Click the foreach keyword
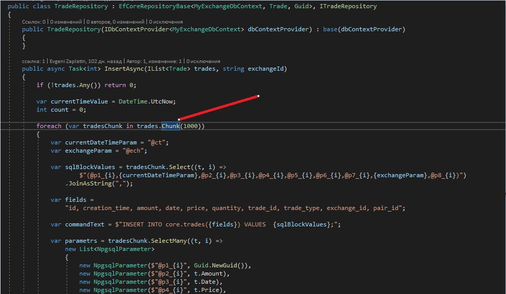The image size is (506, 294). [49, 126]
